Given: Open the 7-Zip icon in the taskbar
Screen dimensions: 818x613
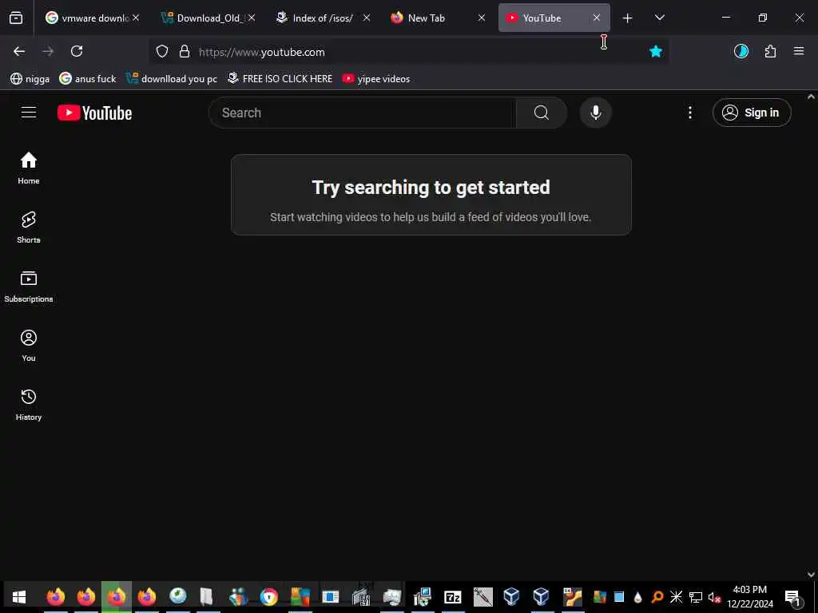Looking at the screenshot, I should click(452, 597).
